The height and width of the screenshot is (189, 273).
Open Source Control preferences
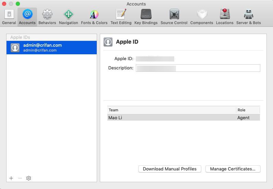tap(174, 17)
